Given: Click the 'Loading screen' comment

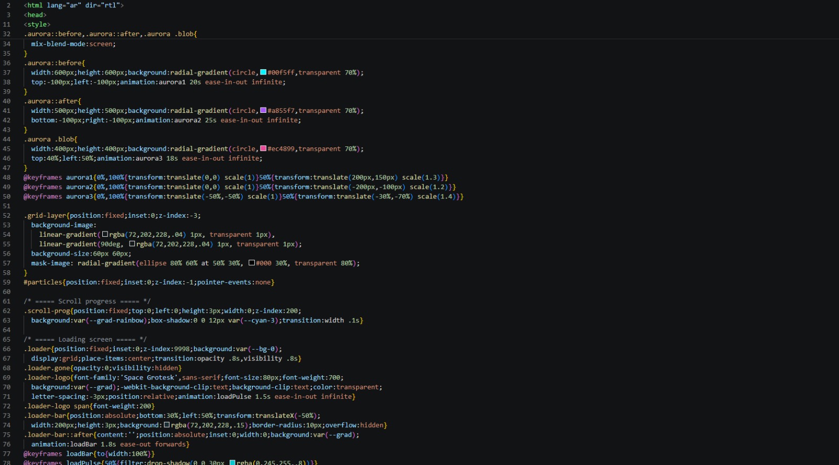Looking at the screenshot, I should [85, 340].
